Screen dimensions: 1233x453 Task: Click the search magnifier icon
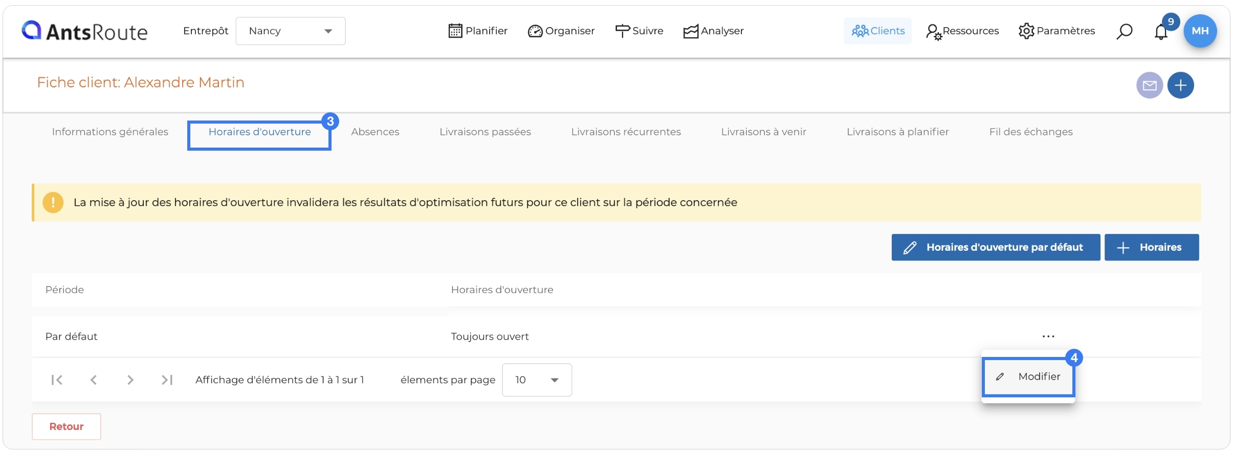(x=1124, y=32)
